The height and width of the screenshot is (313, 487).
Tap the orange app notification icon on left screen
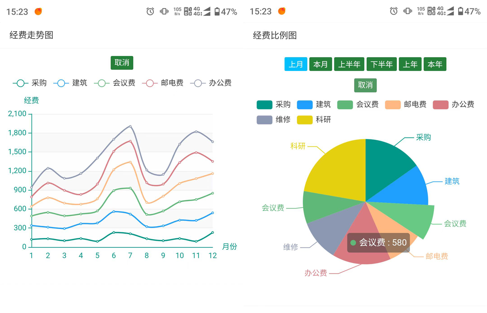(x=38, y=11)
